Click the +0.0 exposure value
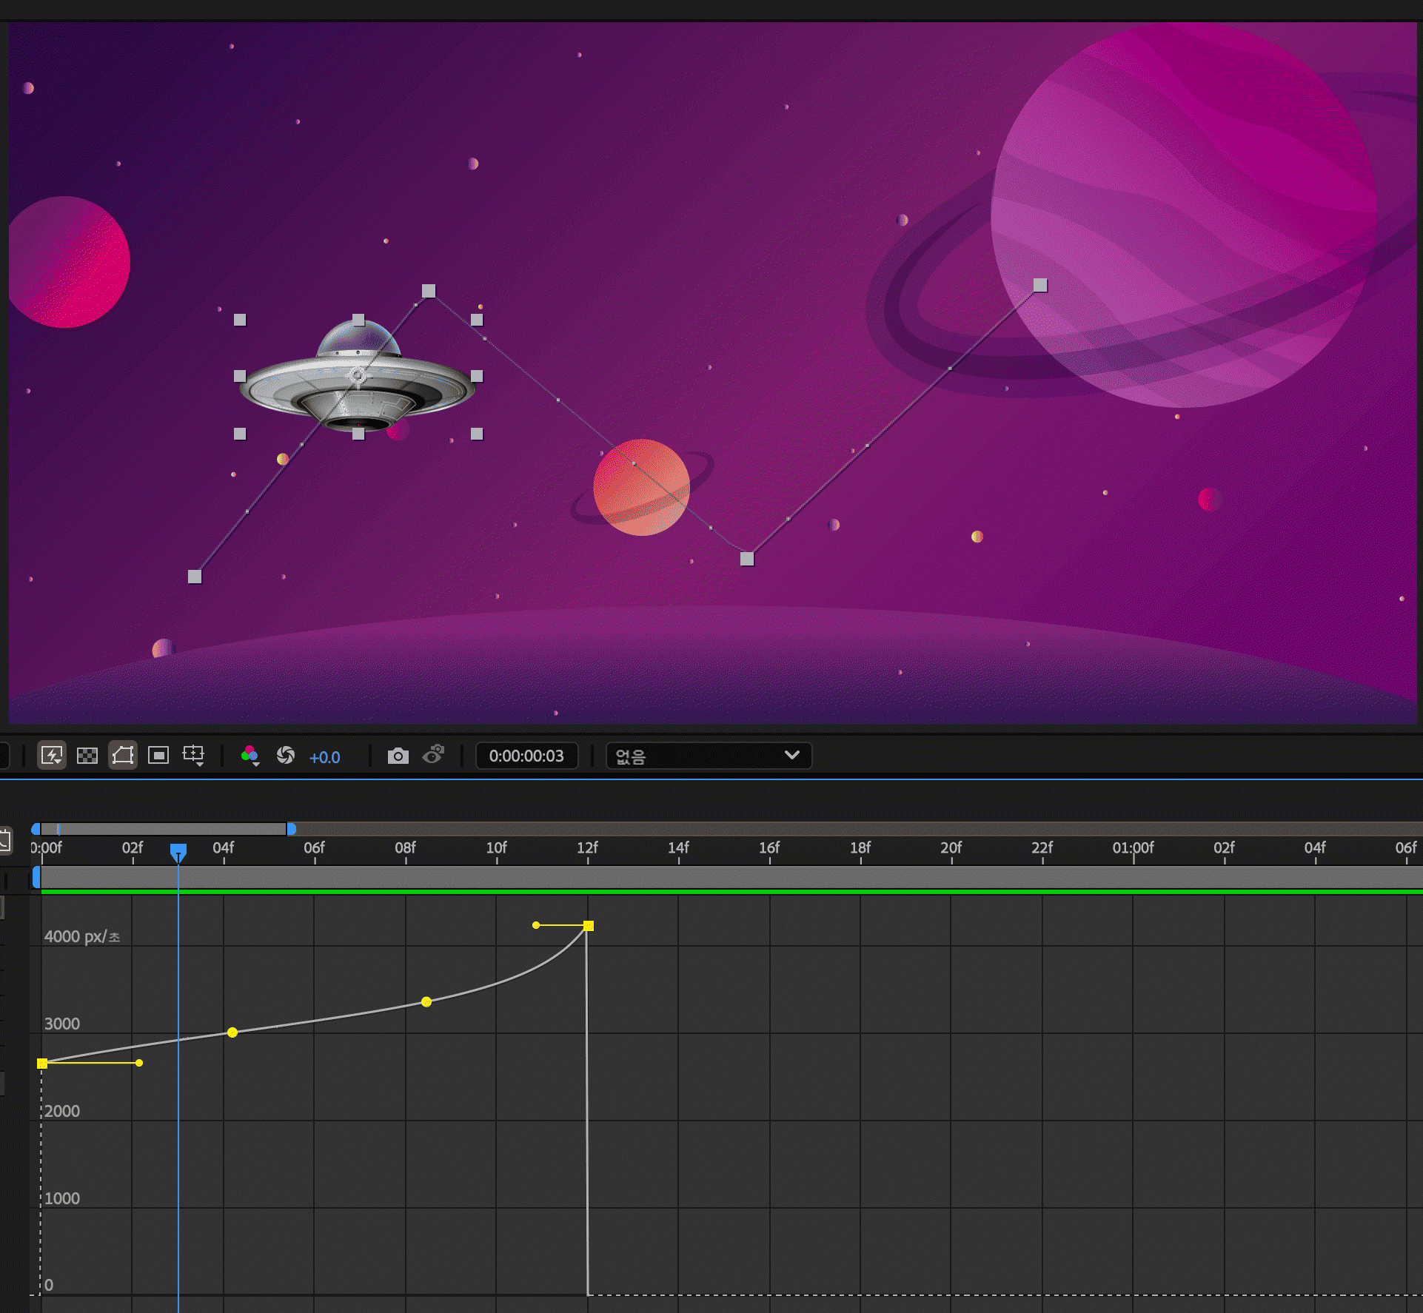The width and height of the screenshot is (1423, 1313). [x=324, y=757]
